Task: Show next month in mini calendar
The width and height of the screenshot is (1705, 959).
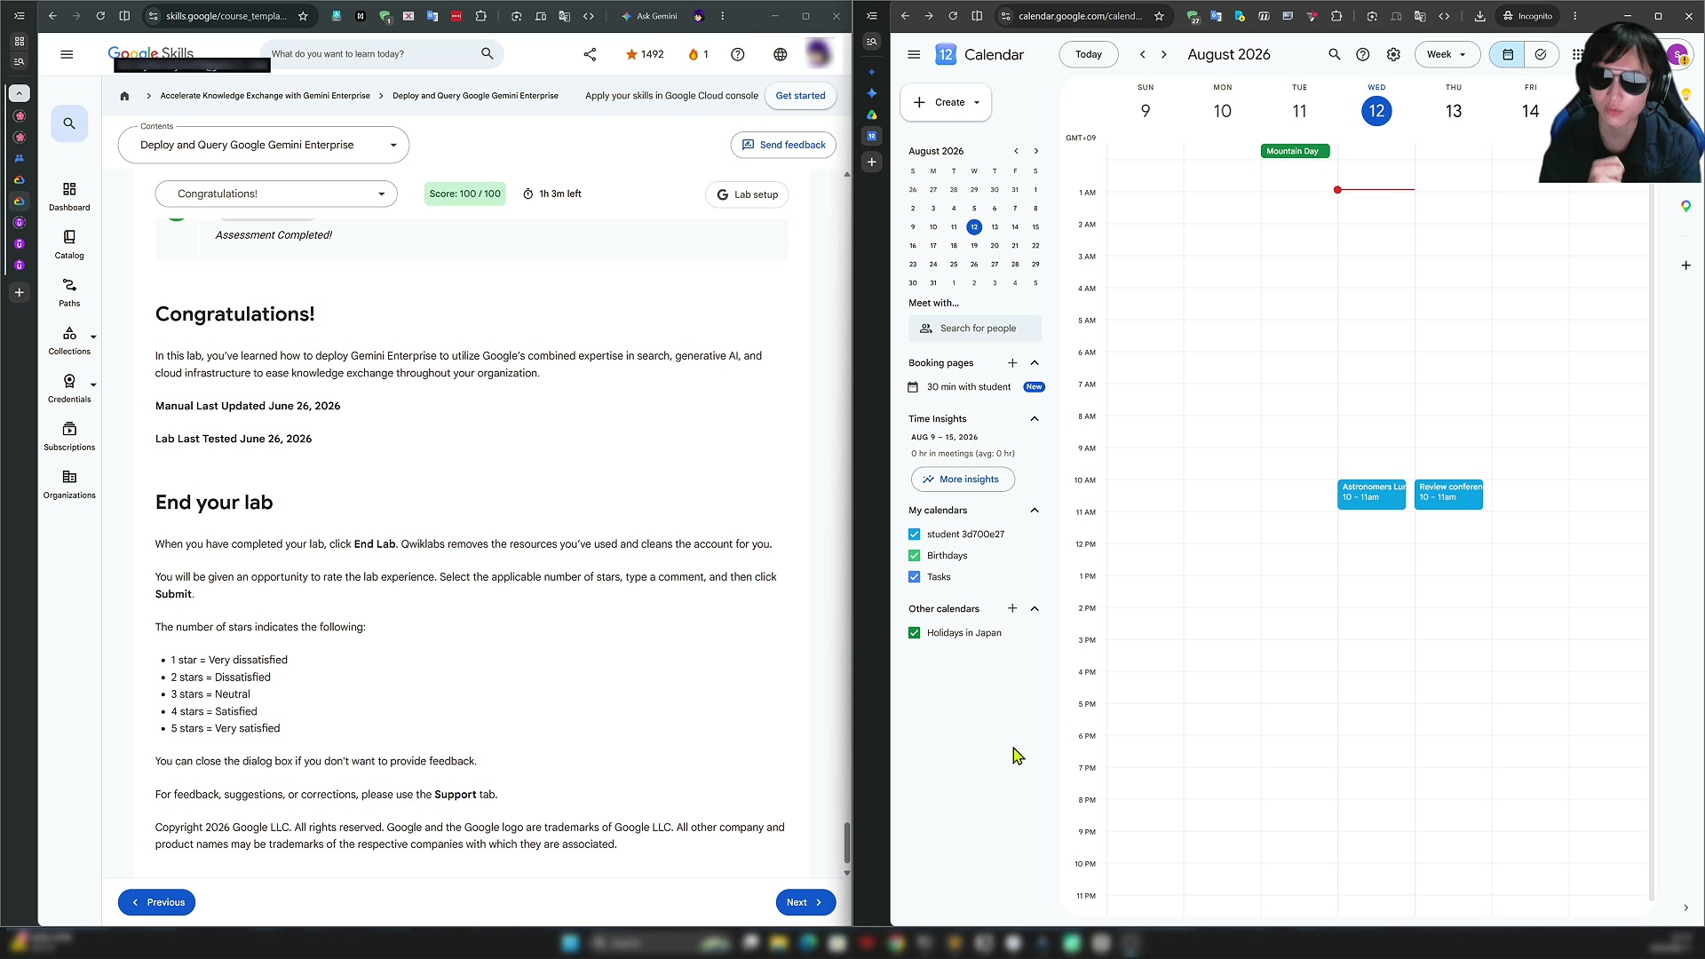Action: point(1035,151)
